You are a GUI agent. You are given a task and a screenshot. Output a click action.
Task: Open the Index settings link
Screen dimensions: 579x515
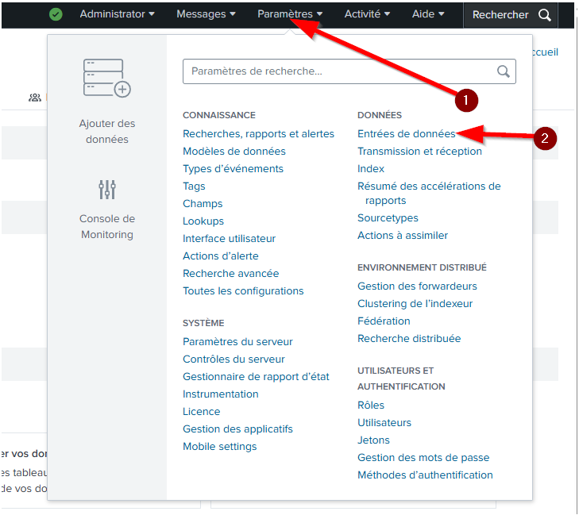(x=371, y=169)
